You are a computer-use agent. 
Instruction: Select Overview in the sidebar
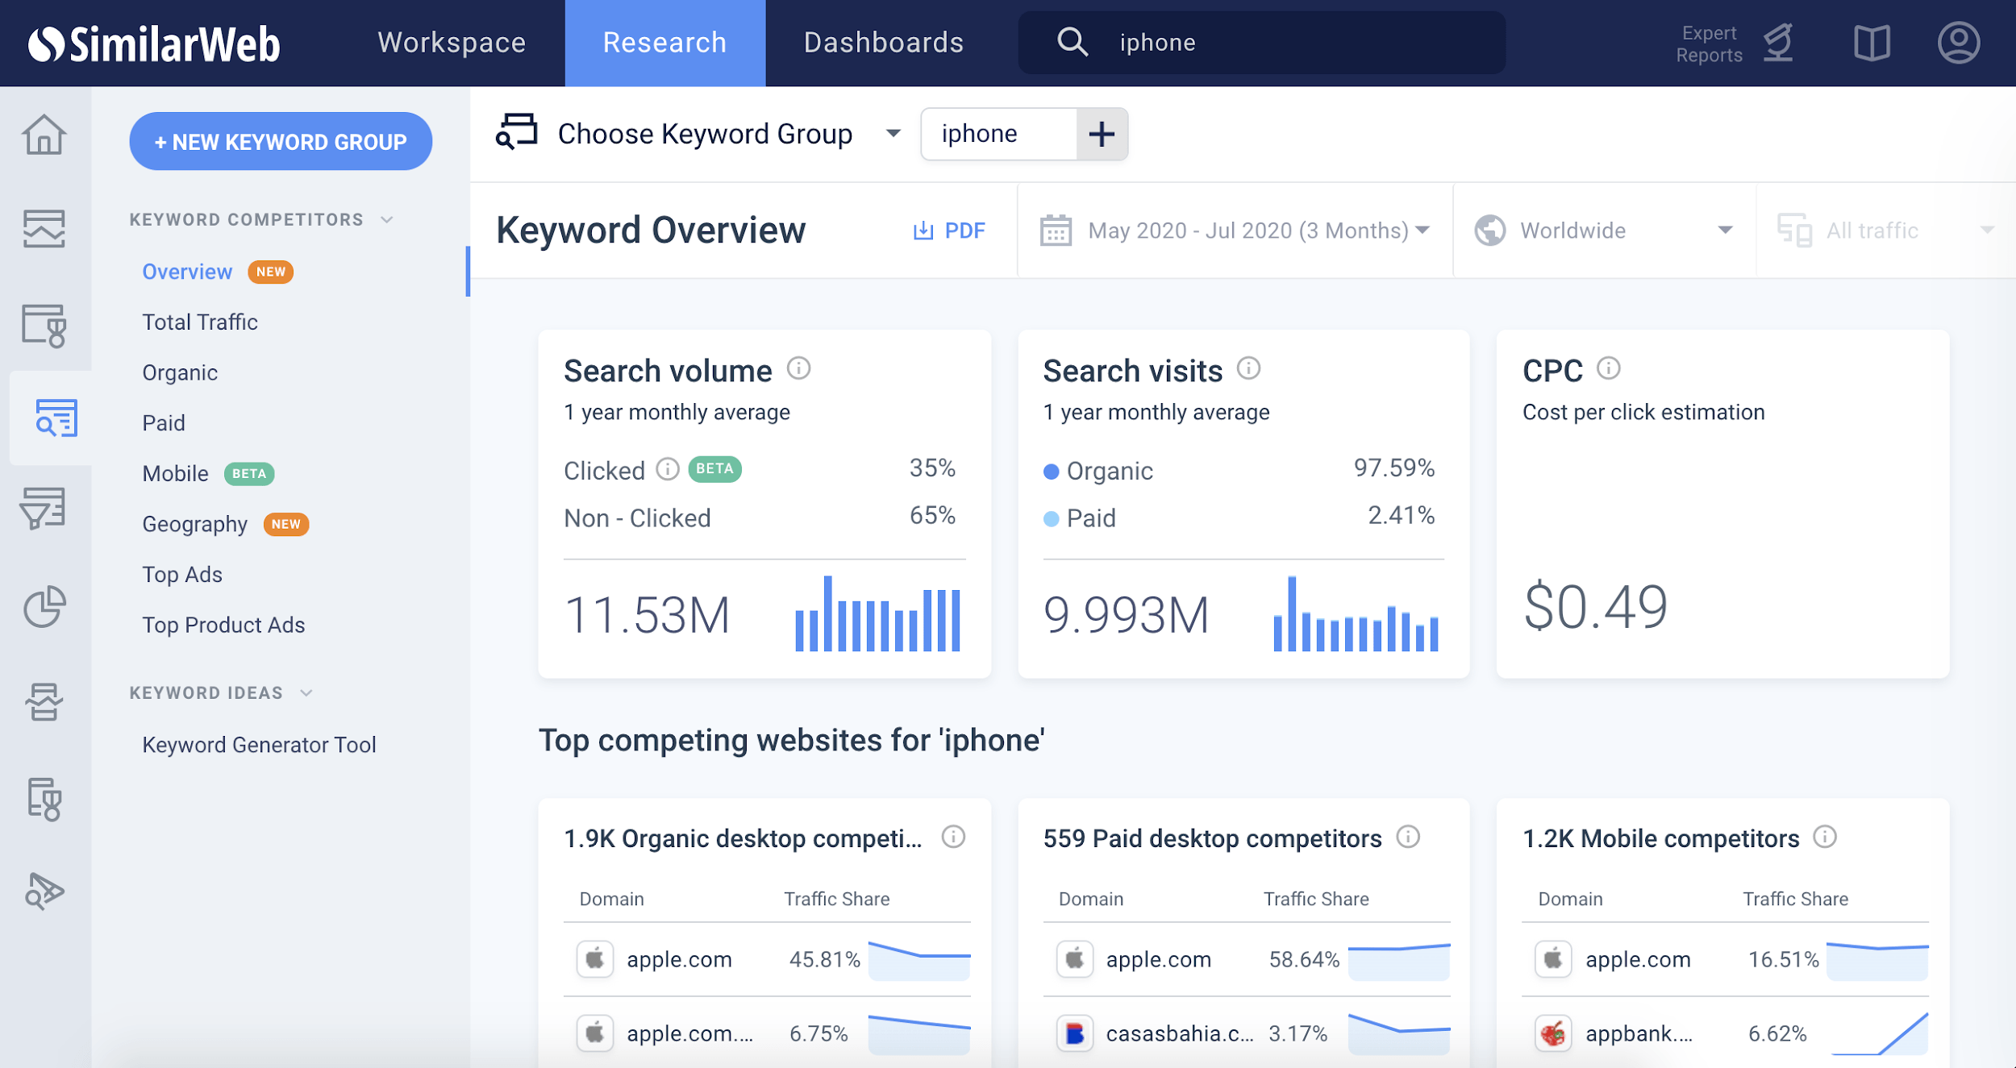coord(187,272)
